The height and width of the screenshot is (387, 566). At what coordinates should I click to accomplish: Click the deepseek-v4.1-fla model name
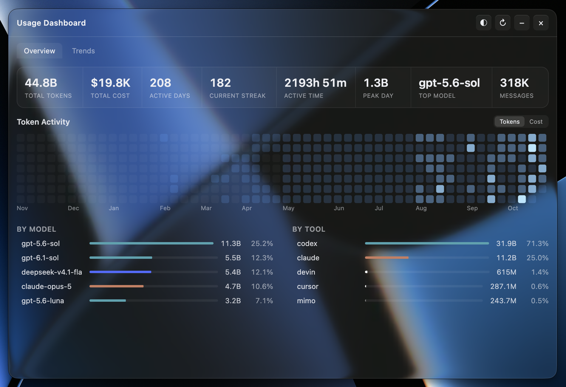52,272
